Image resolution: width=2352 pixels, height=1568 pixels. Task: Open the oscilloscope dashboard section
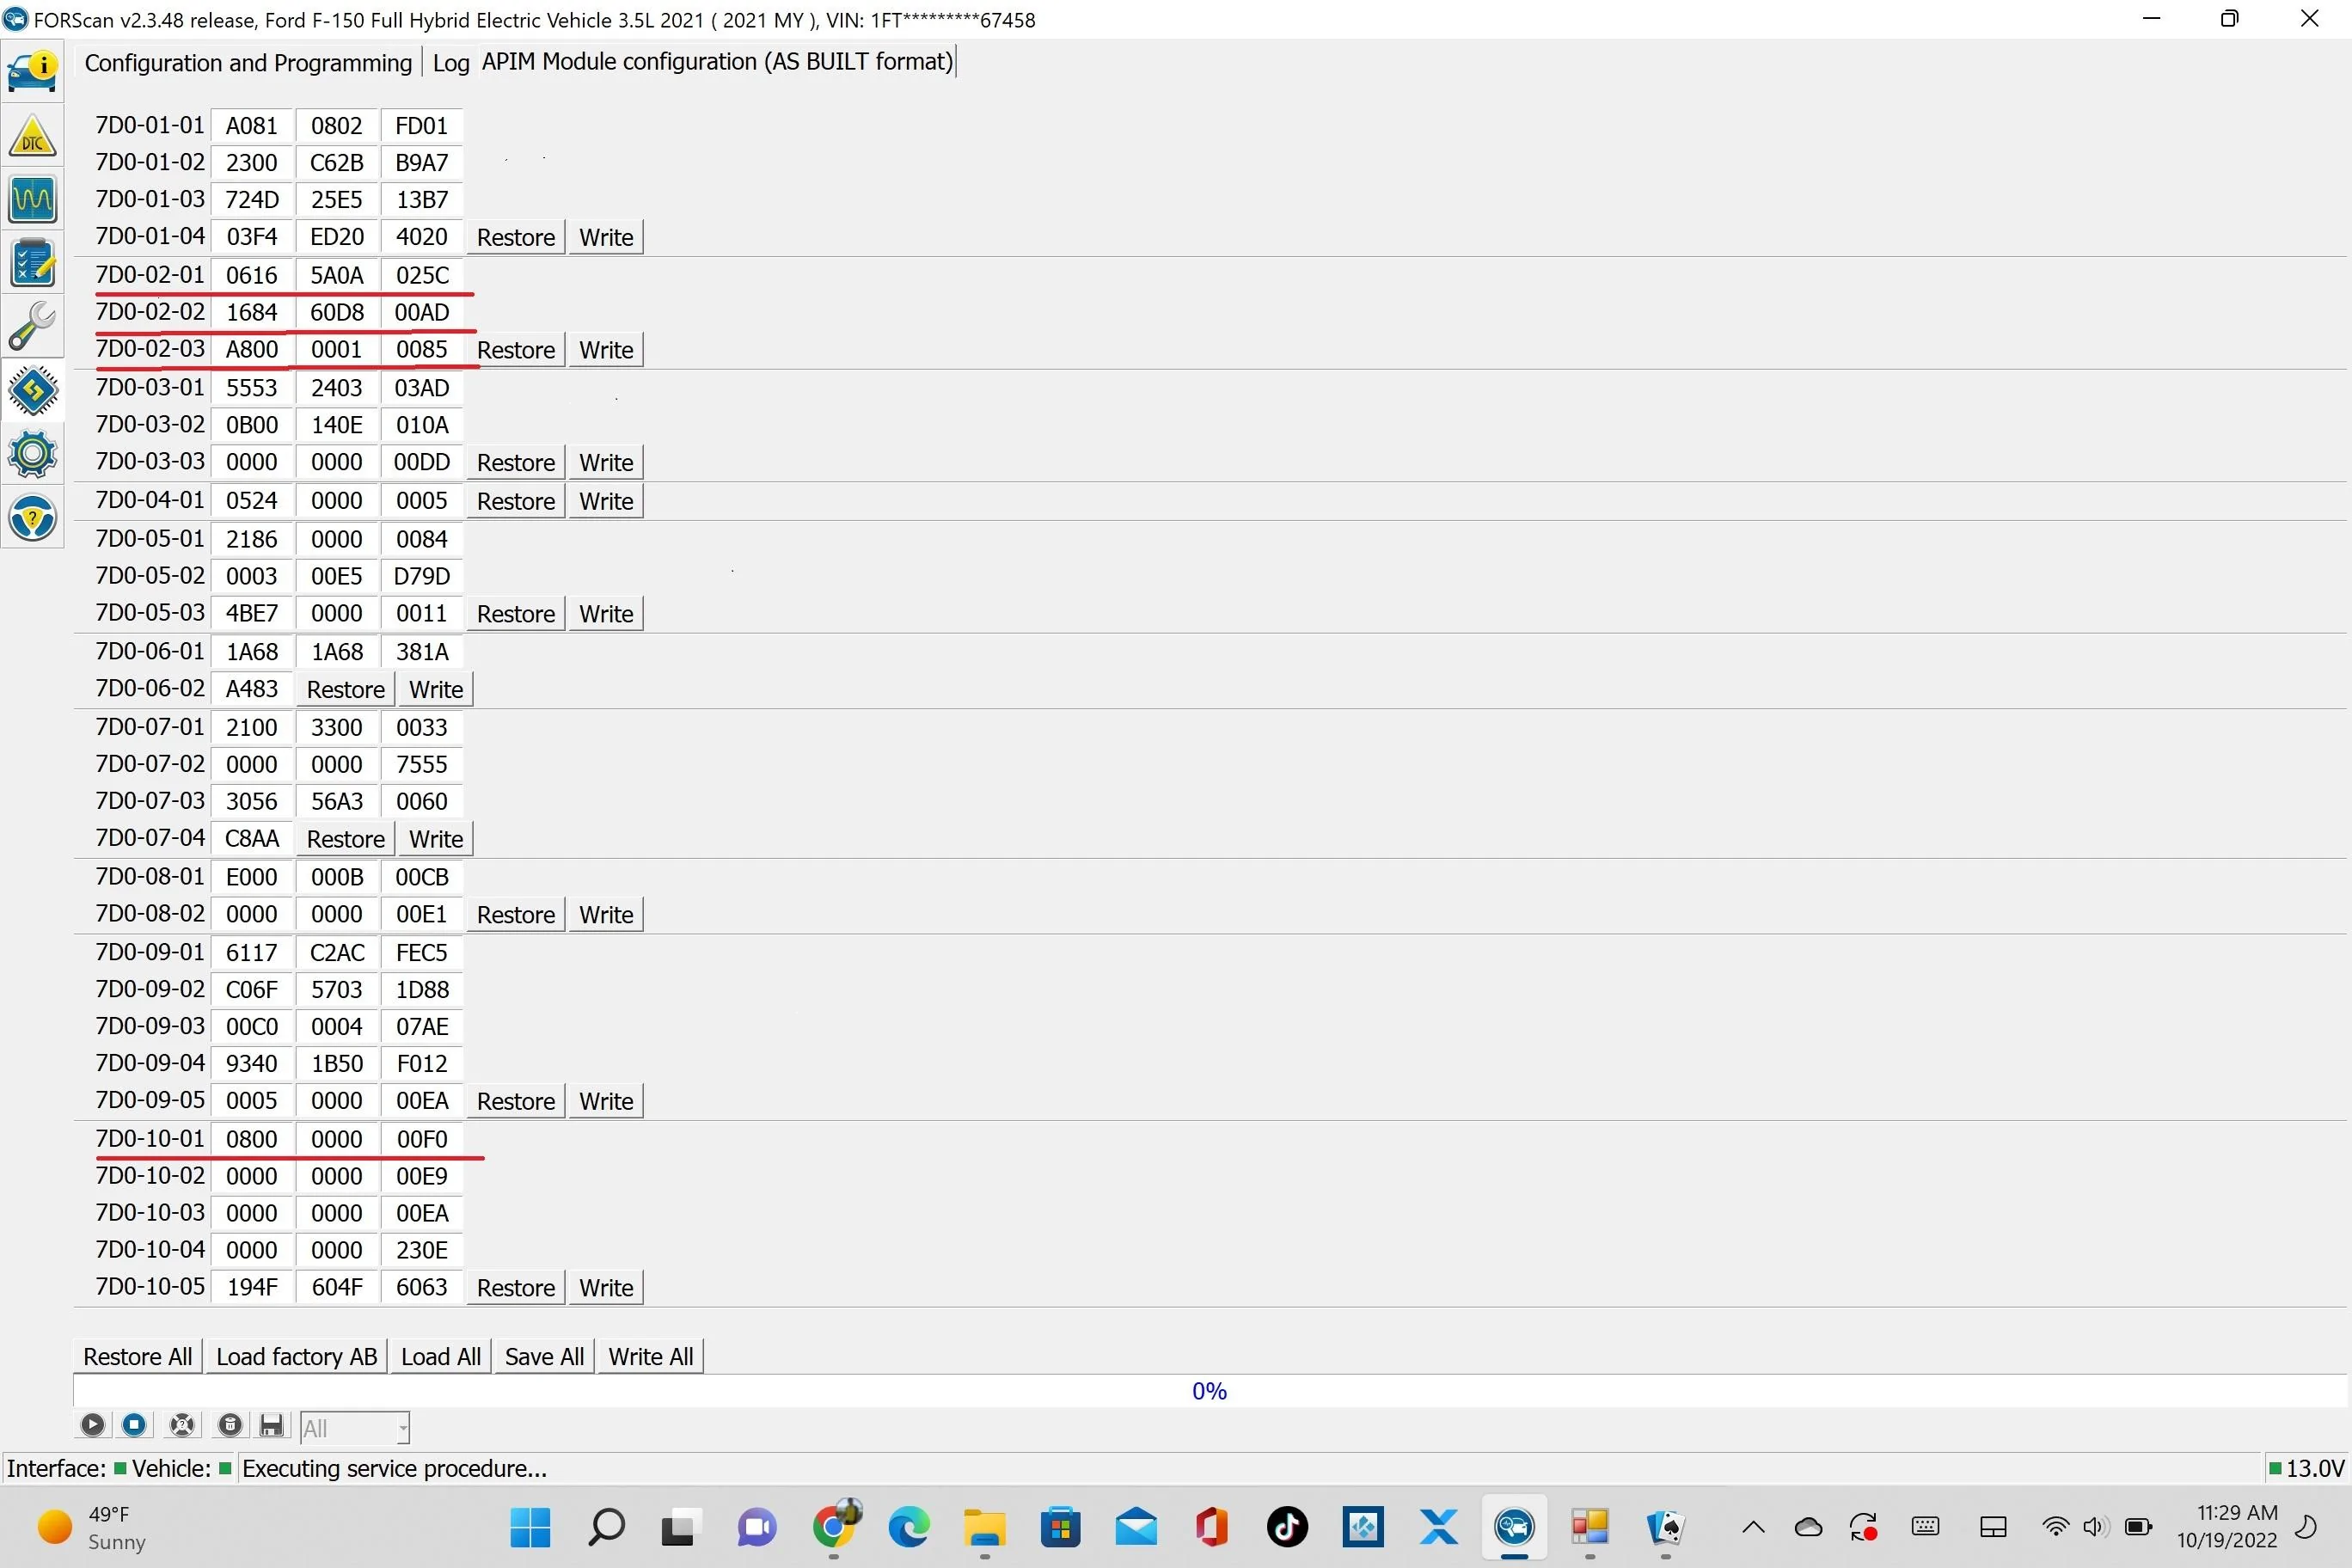tap(32, 199)
